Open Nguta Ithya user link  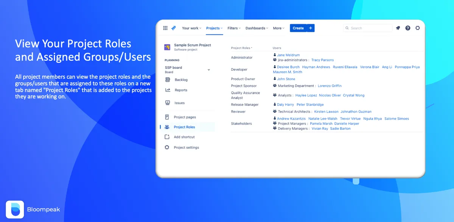[373, 119]
